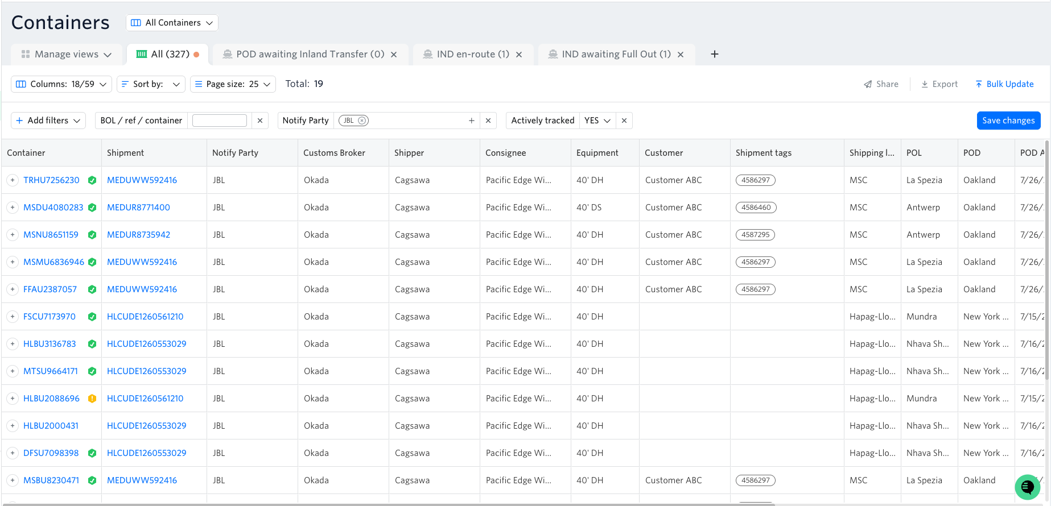Click the Total: 19 count text
The image size is (1051, 506).
304,84
